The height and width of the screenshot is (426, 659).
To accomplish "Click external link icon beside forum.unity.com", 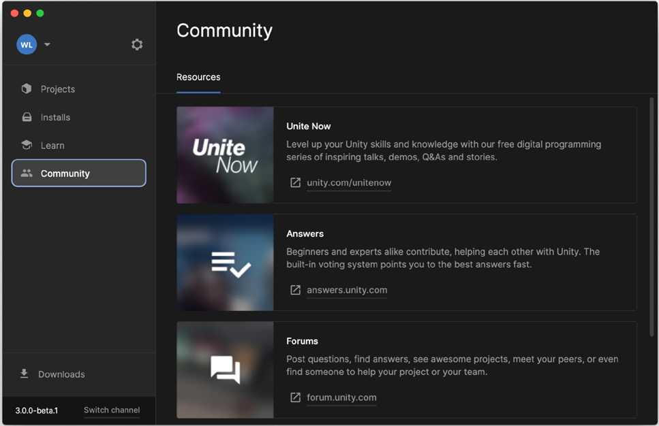I will click(x=296, y=397).
